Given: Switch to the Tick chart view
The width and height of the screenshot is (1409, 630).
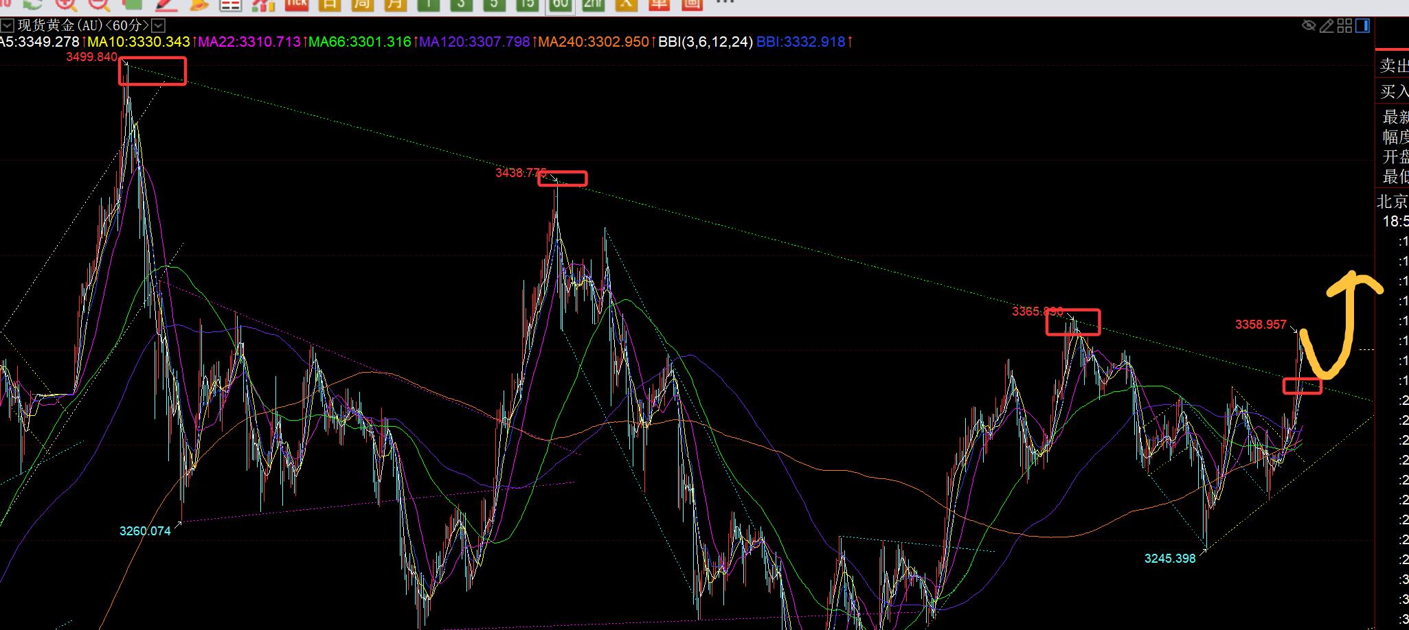Looking at the screenshot, I should [x=297, y=4].
